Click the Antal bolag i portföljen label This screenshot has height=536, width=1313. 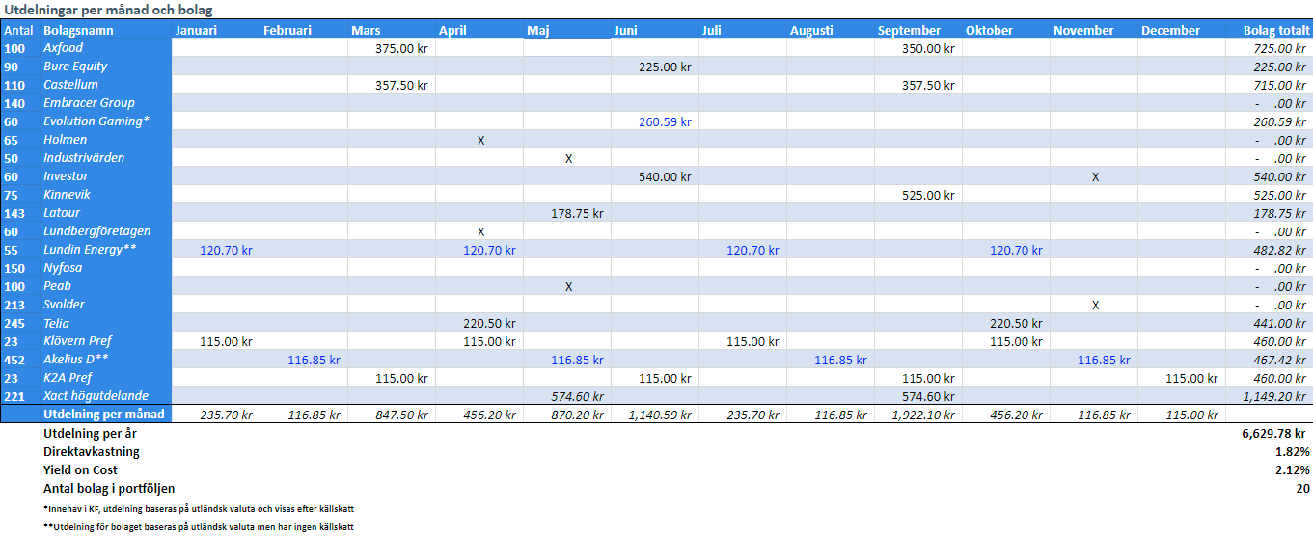click(x=109, y=488)
